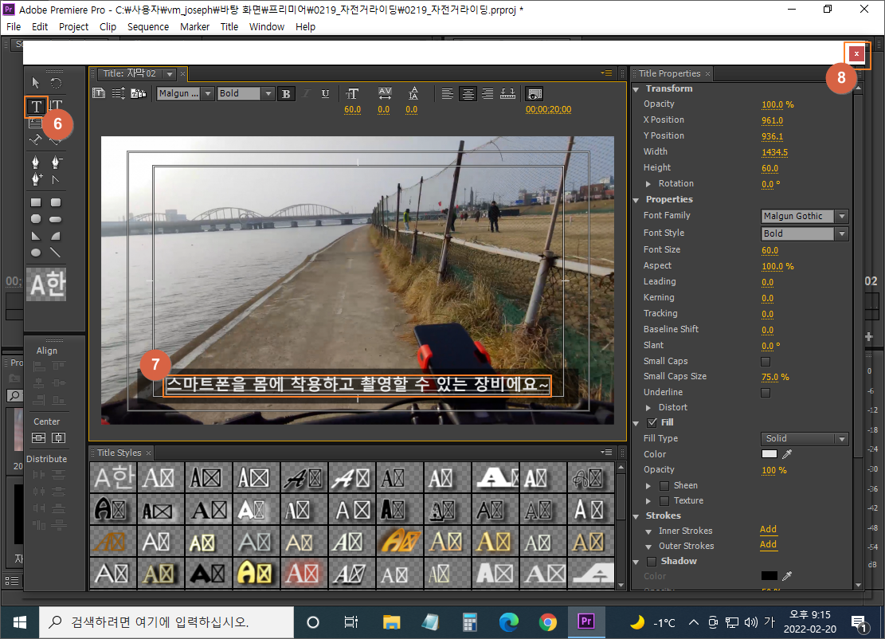Click timecode 00:00:20:00 in title toolbar
The width and height of the screenshot is (885, 639).
pos(549,109)
